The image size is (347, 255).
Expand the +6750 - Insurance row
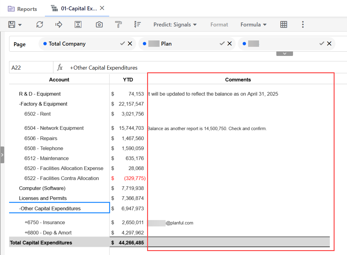click(45, 222)
